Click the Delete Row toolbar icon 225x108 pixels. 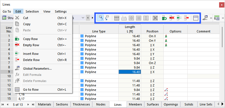(186, 18)
